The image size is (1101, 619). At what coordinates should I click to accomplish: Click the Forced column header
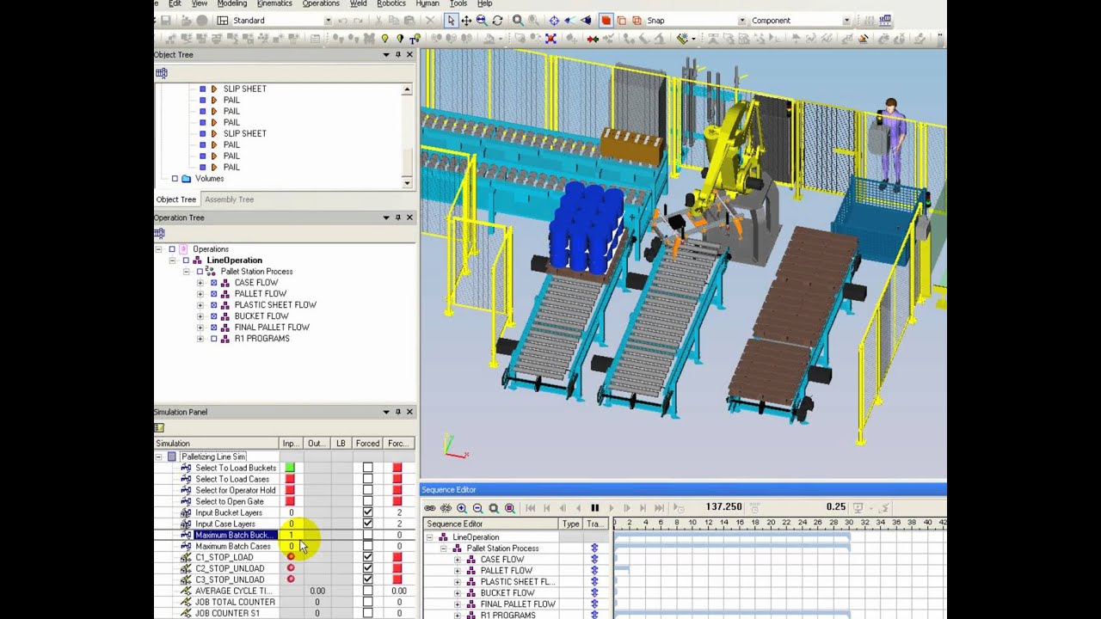coord(367,444)
